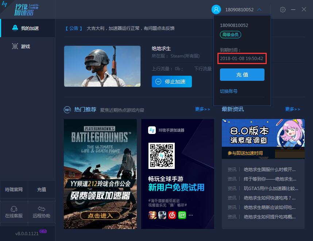Expand more apps via the ellipsis dots
Viewport: 313px width, 241px height.
(191, 215)
